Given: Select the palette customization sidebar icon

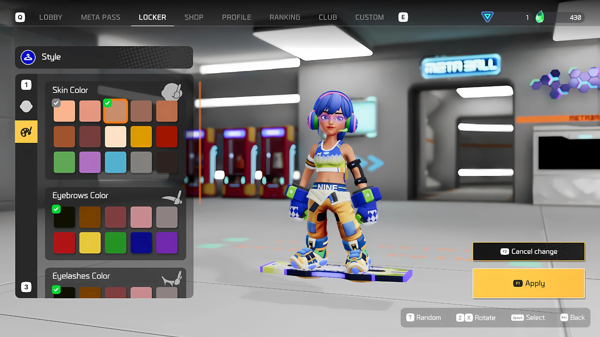Looking at the screenshot, I should [26, 131].
